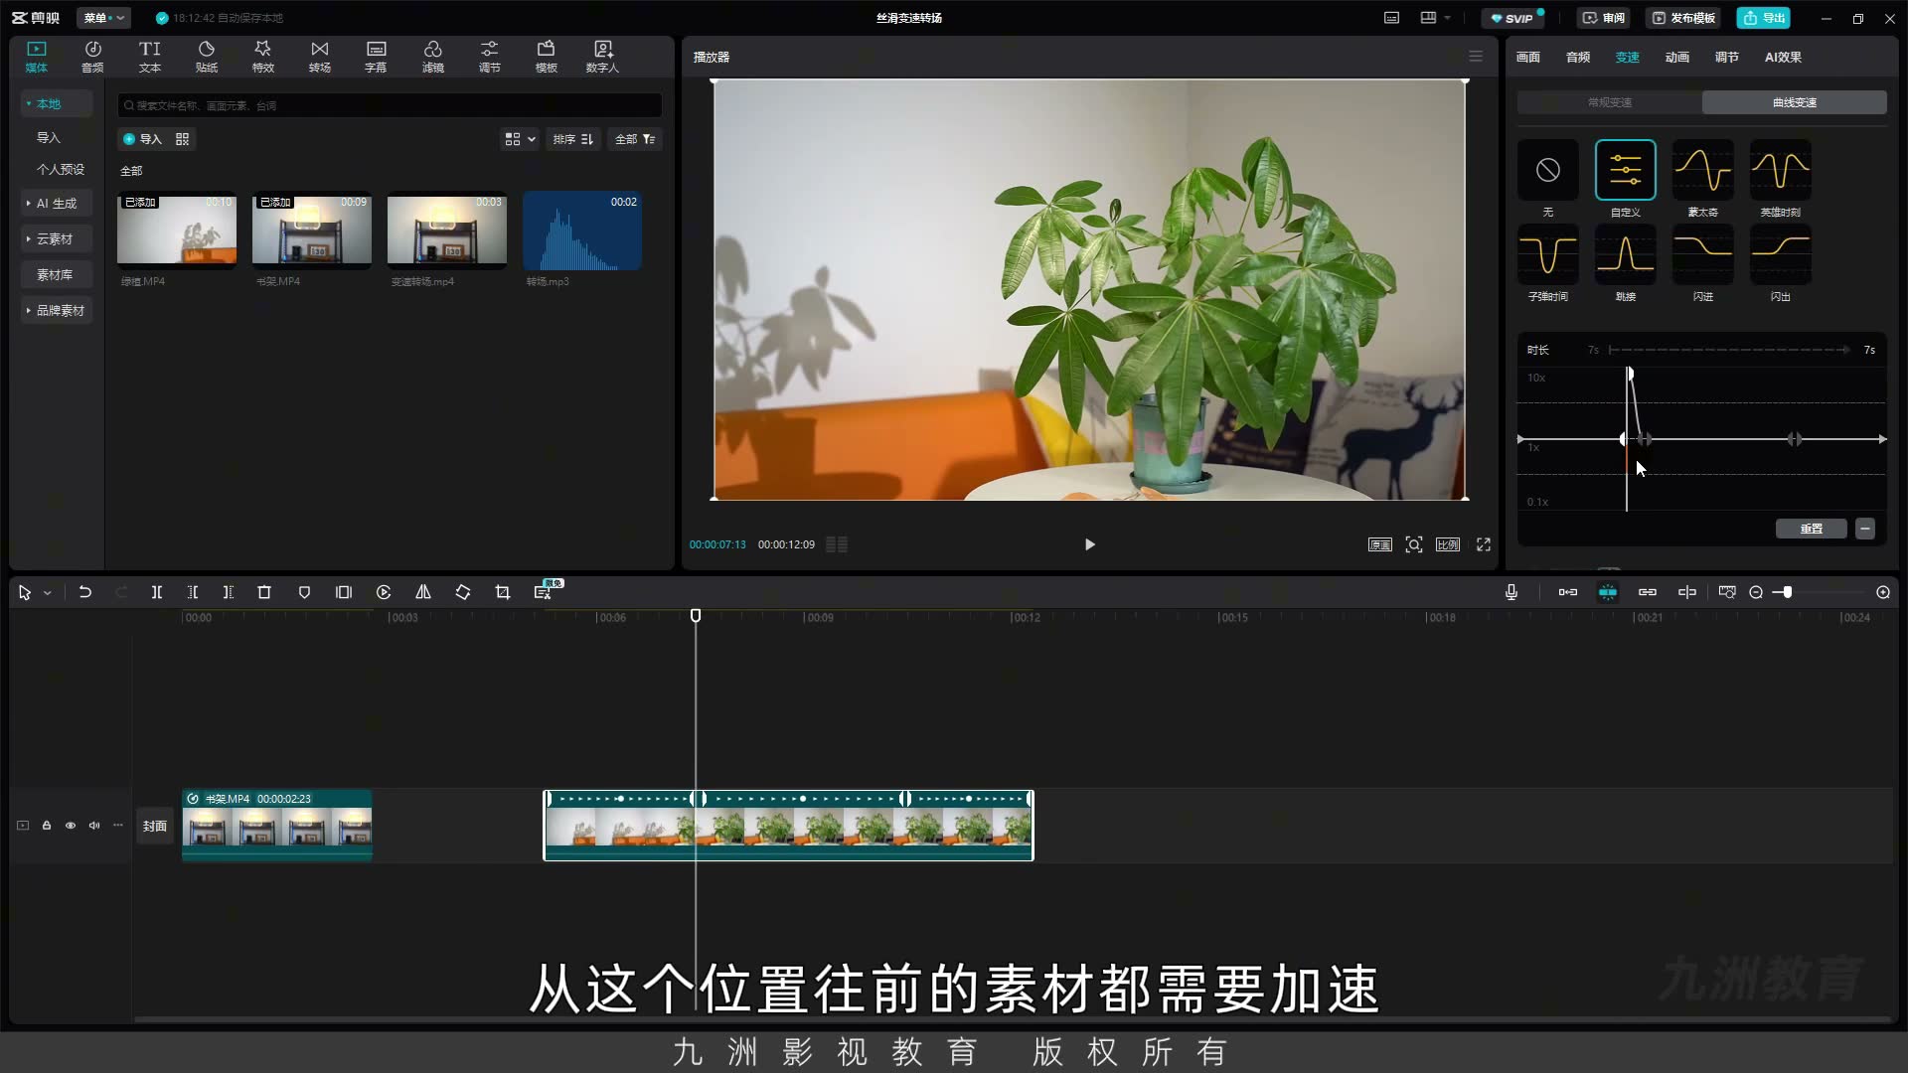
Task: Open the 排序 (Sort) dropdown
Action: pyautogui.click(x=573, y=139)
